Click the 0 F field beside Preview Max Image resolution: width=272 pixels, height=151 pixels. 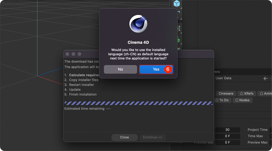tap(227, 143)
